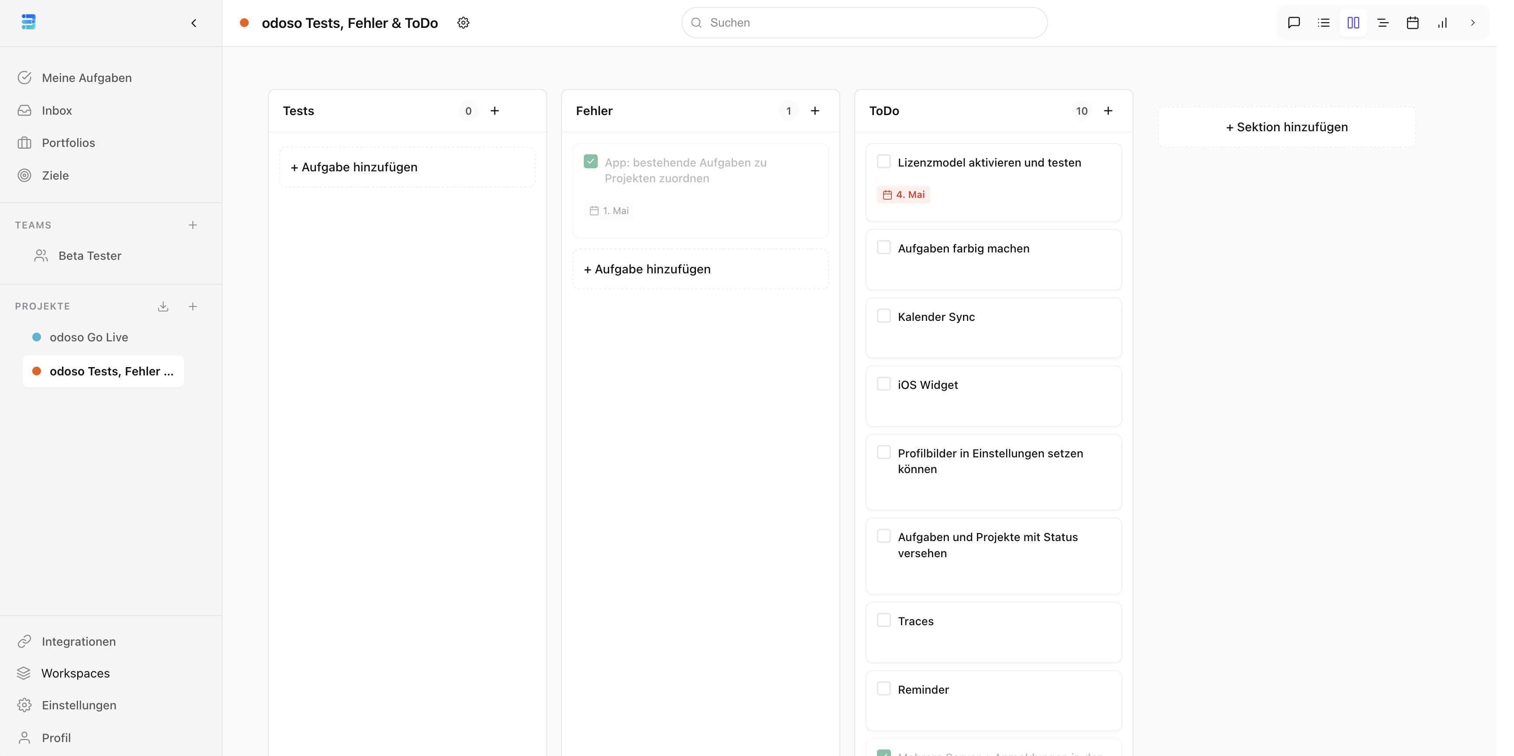Image resolution: width=1514 pixels, height=756 pixels.
Task: Uncheck App: bestehende Aufgaben task checkbox
Action: 591,162
